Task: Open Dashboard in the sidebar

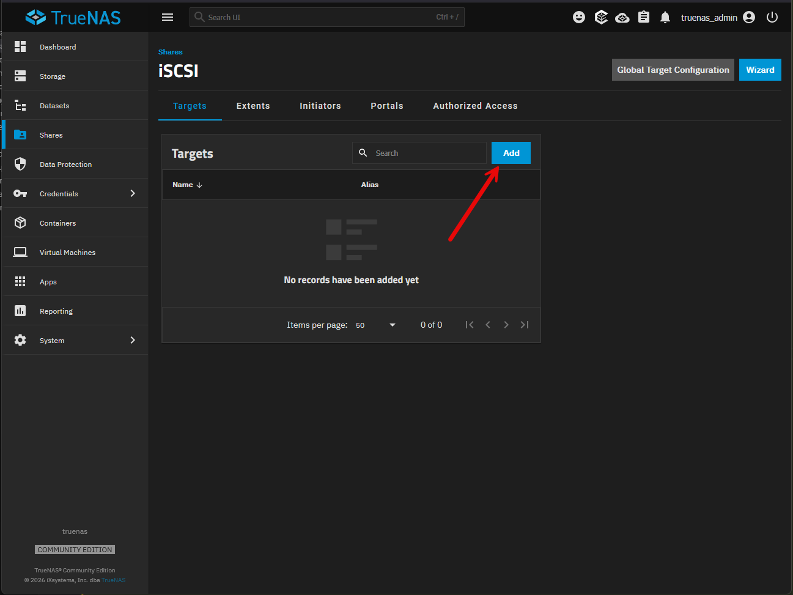Action: click(76, 46)
